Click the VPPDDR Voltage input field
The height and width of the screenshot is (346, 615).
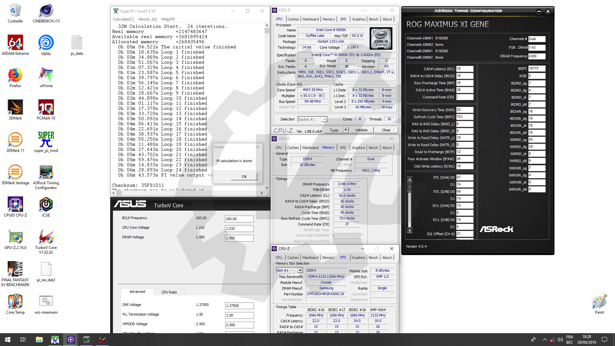tap(239, 325)
